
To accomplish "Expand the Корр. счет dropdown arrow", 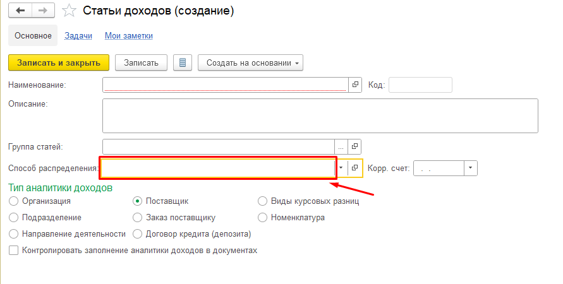I will [x=470, y=168].
